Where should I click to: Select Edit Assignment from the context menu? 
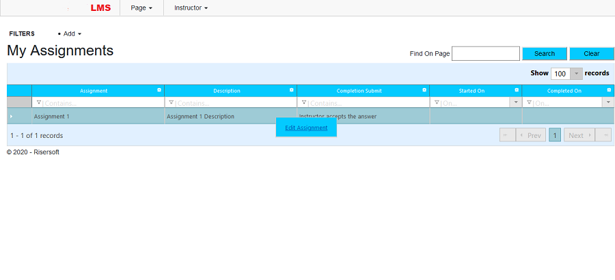coord(306,128)
